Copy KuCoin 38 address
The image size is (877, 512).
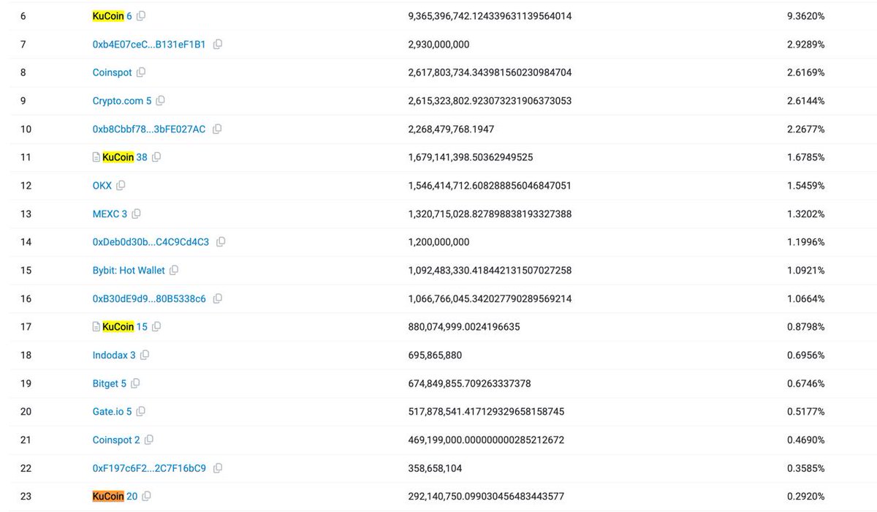(x=156, y=157)
